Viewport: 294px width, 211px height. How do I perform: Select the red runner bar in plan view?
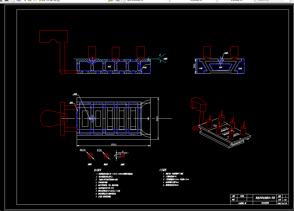62,118
